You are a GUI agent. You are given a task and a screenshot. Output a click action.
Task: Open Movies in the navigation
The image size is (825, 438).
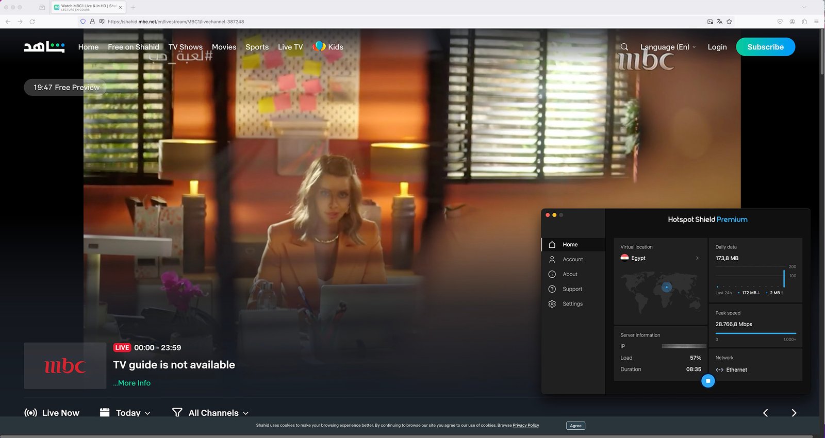click(224, 47)
